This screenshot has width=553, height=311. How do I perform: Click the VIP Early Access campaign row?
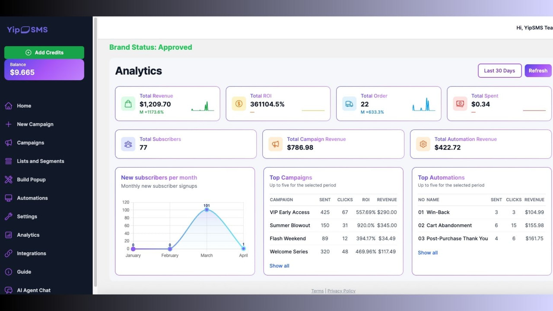(333, 213)
